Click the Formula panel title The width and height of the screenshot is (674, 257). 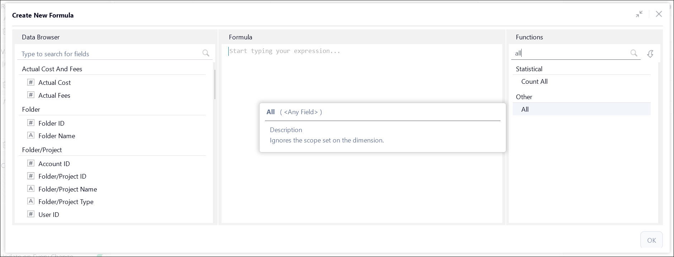point(240,37)
